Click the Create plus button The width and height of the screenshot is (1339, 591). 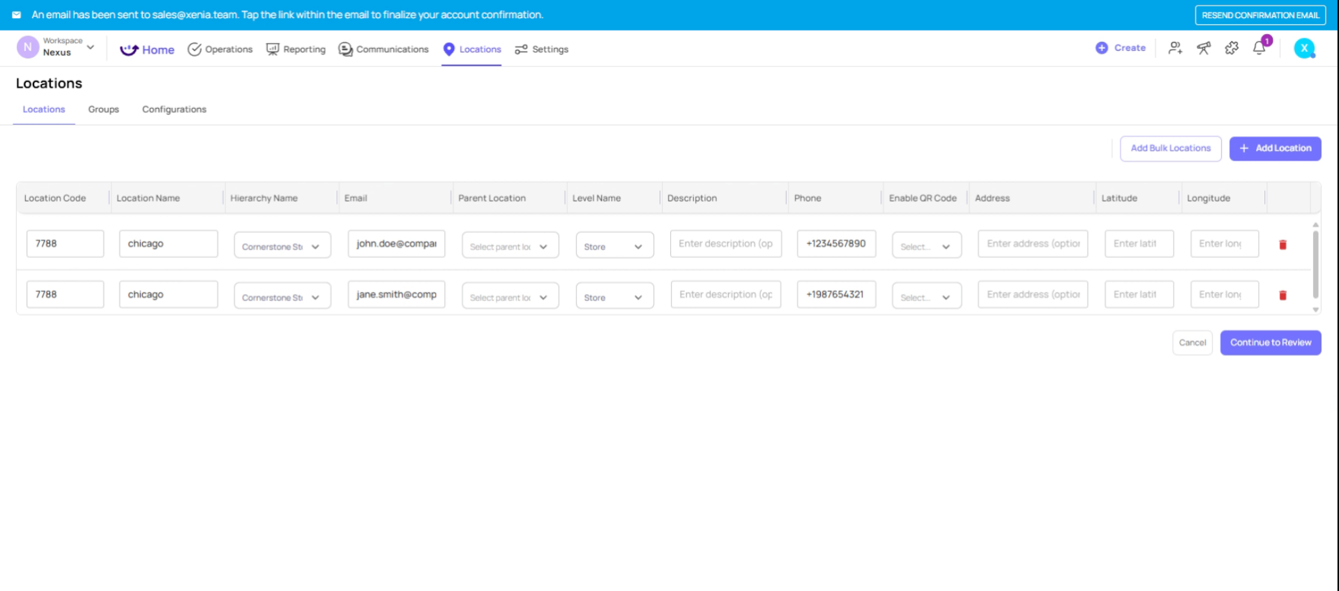pos(1121,48)
